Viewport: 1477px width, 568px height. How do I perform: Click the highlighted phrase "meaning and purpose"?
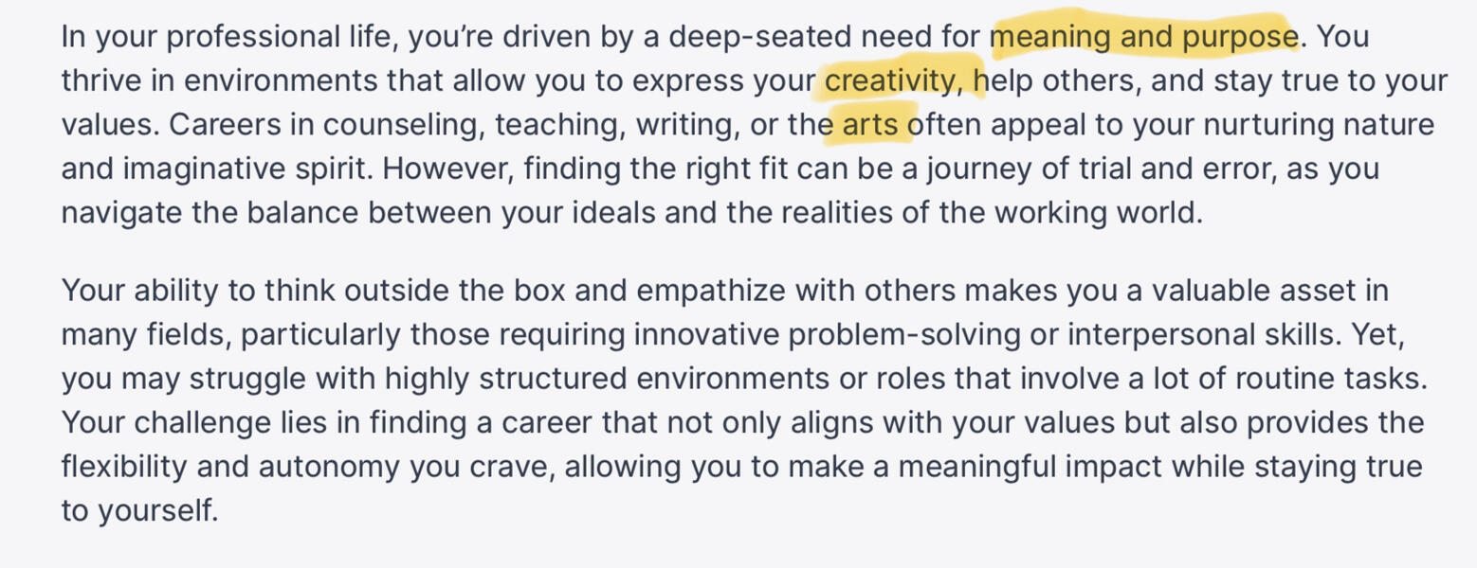[1143, 37]
